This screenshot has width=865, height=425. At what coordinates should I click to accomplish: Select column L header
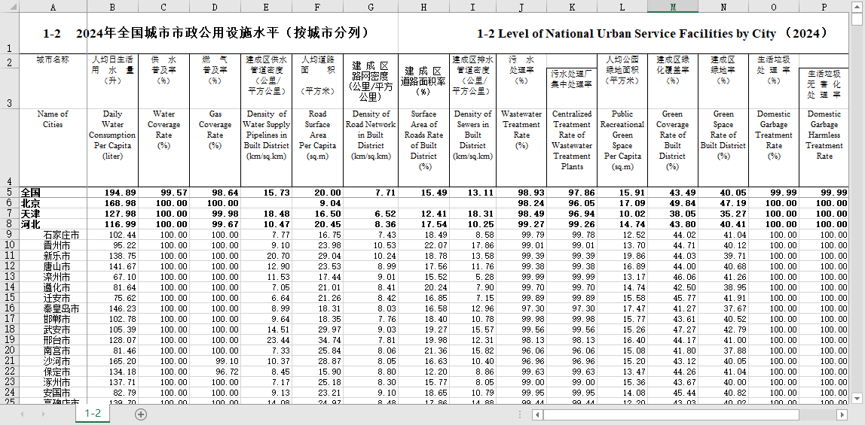tap(622, 7)
